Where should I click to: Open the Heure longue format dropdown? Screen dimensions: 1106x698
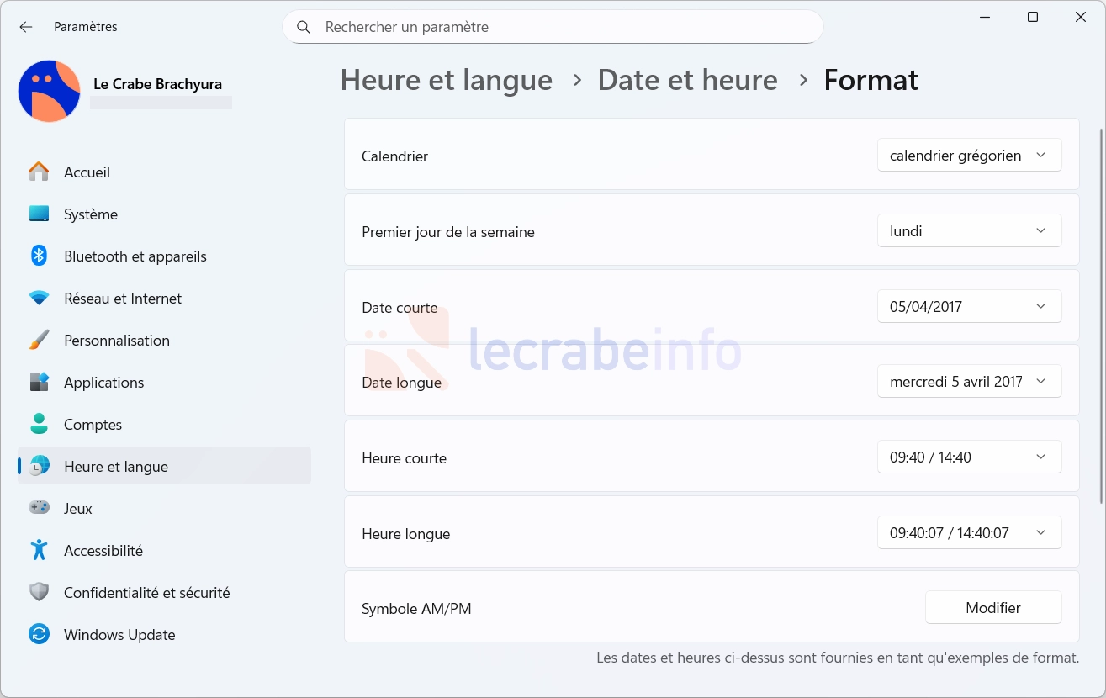[969, 532]
